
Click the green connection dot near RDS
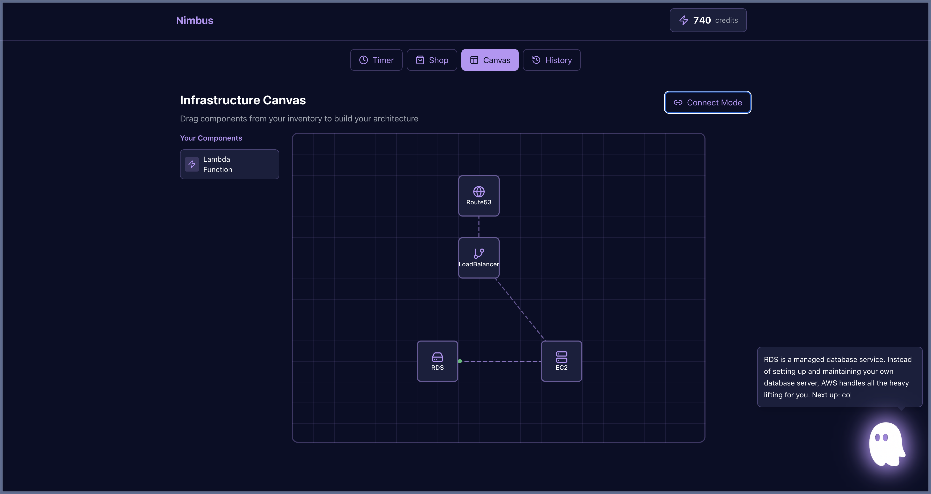pos(460,361)
